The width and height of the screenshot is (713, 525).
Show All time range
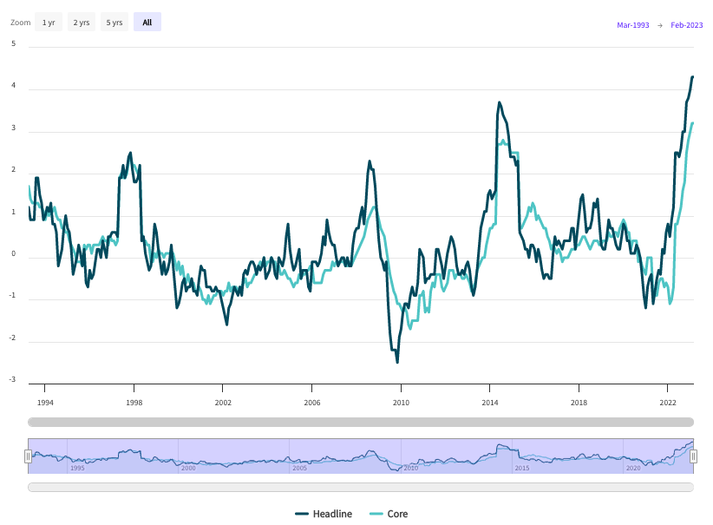tap(147, 23)
